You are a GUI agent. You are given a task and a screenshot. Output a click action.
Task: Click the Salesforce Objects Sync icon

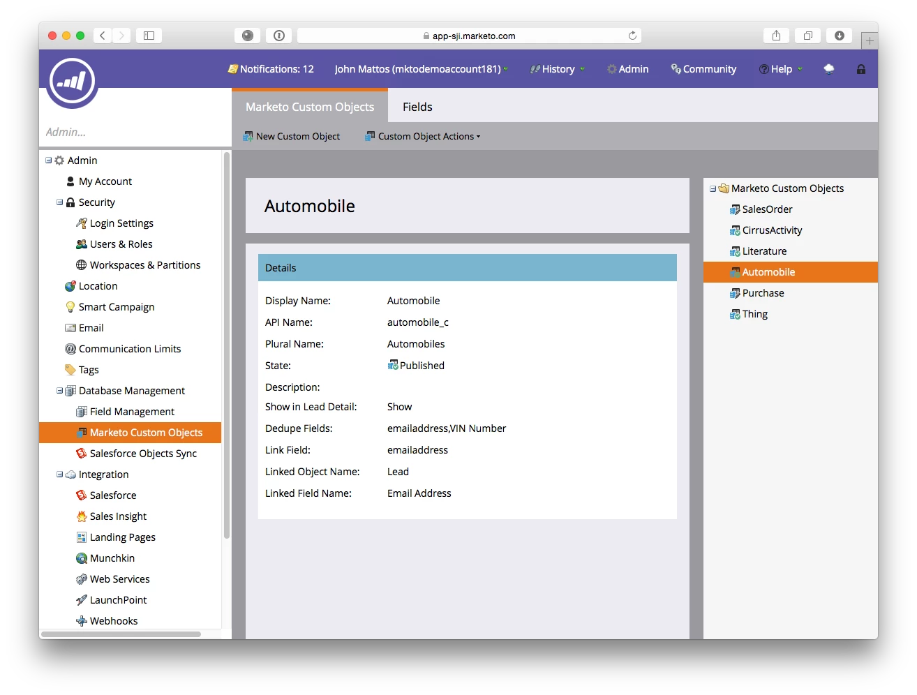[x=82, y=454]
